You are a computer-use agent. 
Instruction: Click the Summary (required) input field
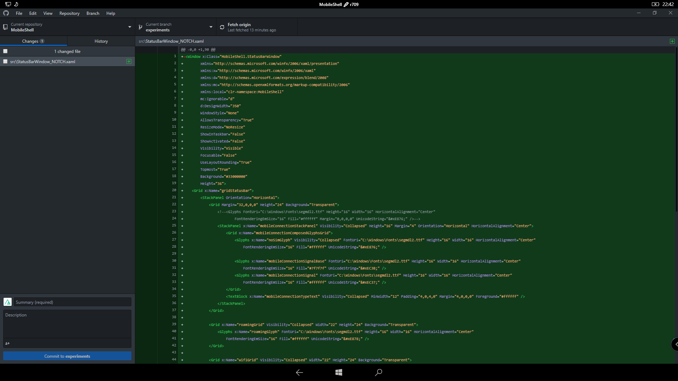(72, 302)
